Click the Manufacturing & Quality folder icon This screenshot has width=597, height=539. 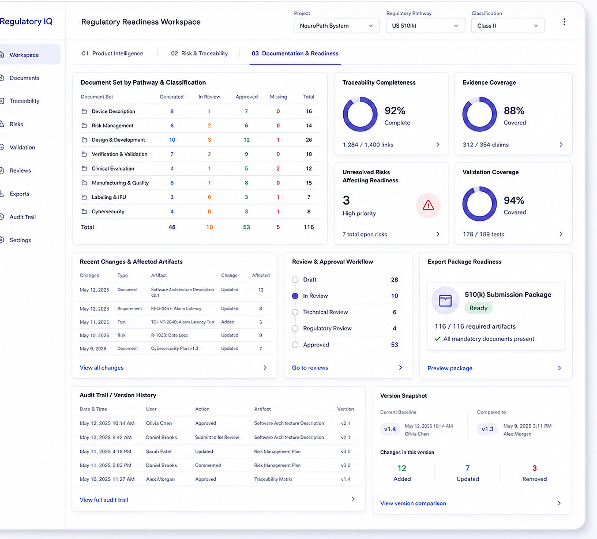click(x=84, y=183)
